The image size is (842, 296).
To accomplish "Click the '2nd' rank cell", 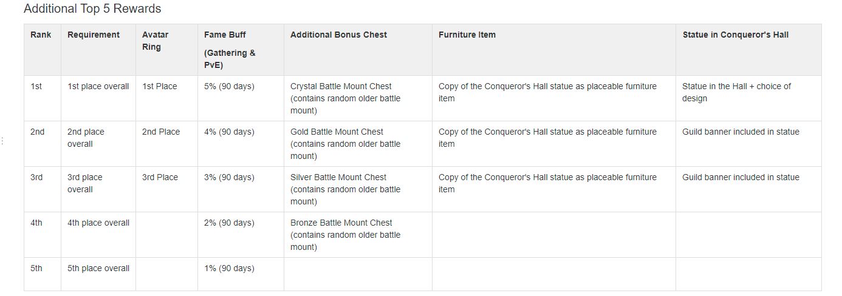I will tap(42, 144).
